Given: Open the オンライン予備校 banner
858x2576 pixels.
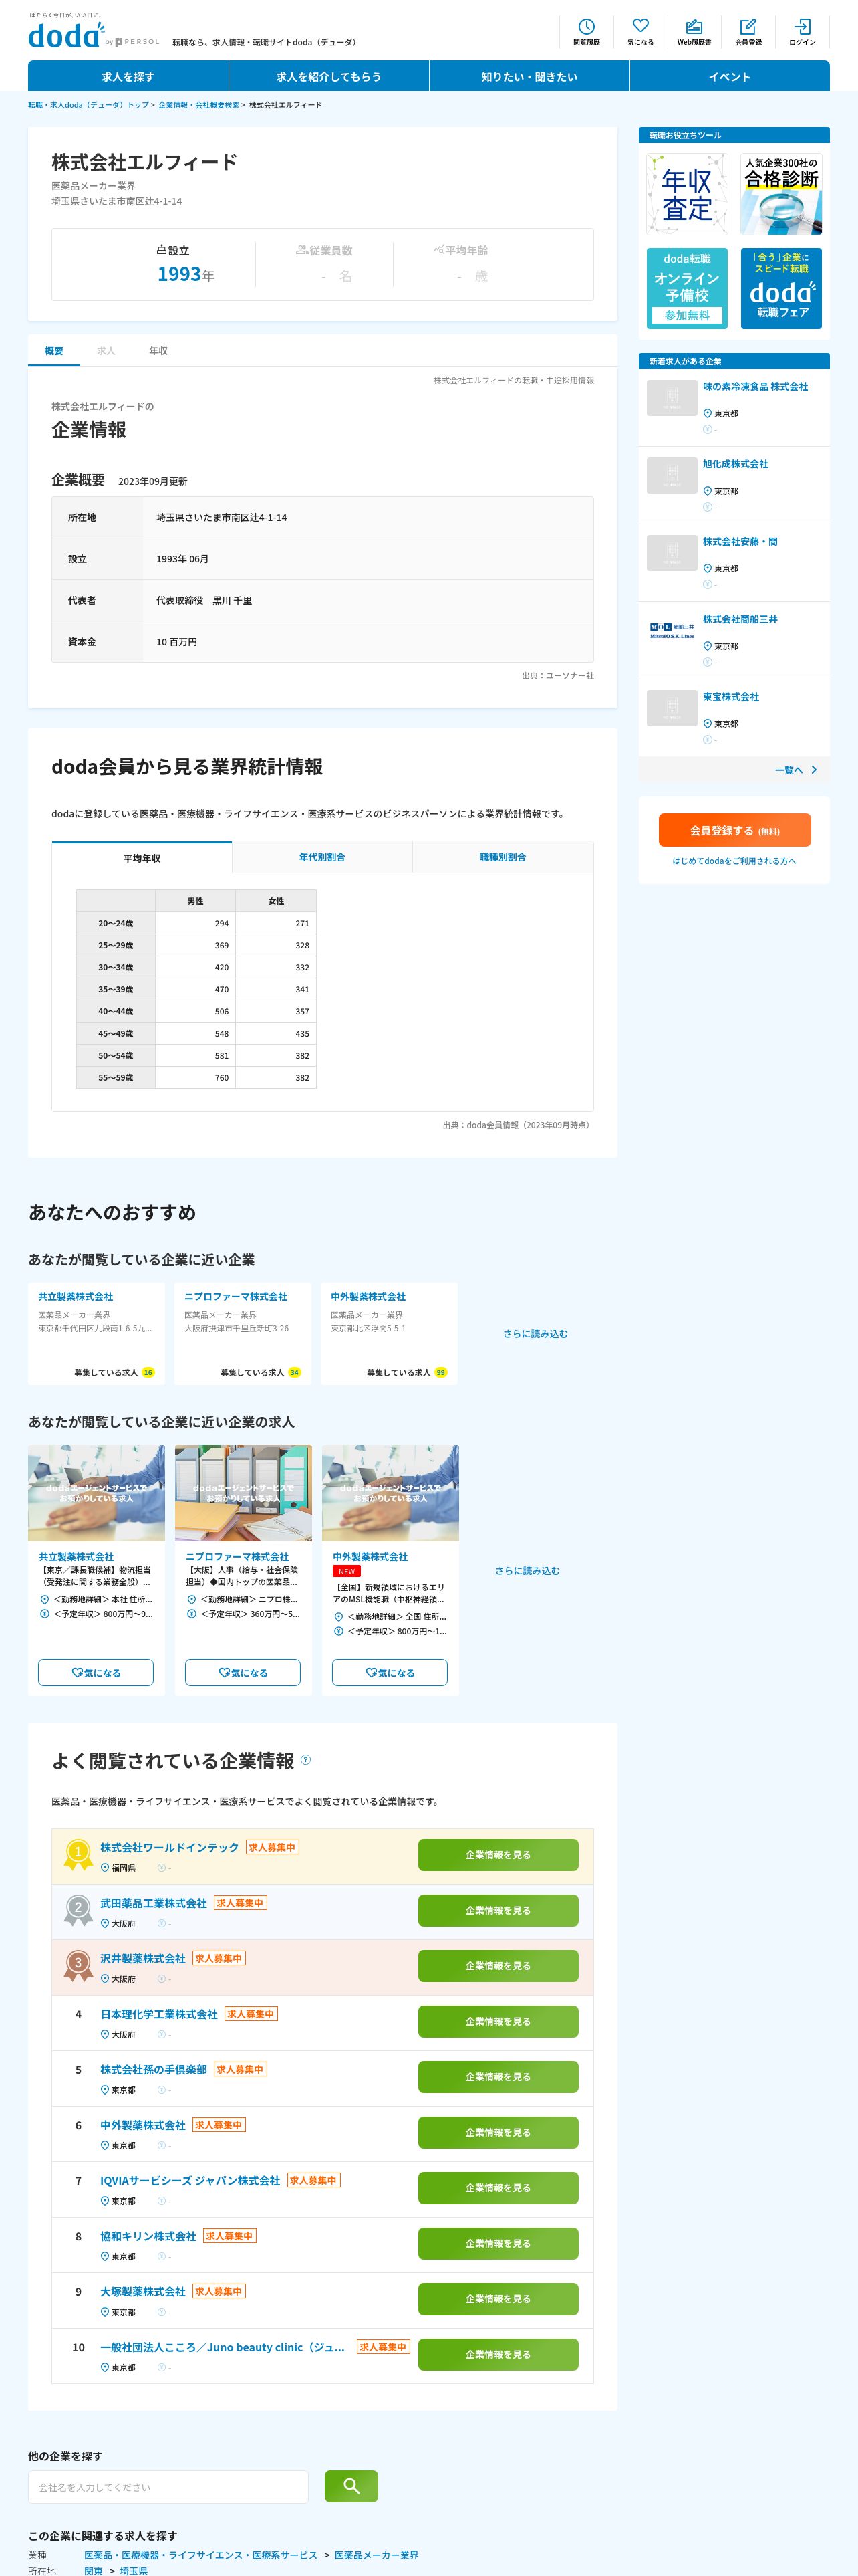Looking at the screenshot, I should click(687, 288).
